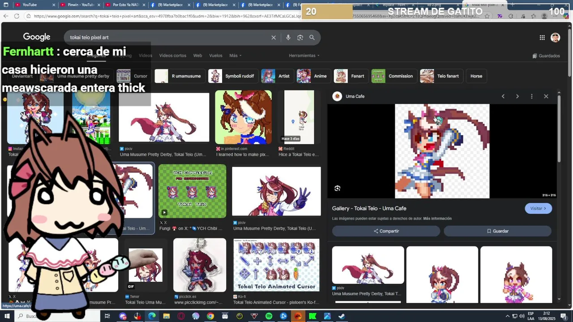The width and height of the screenshot is (573, 322).
Task: Switch to Por Esto Ya NAD browser tab
Action: pos(125,5)
